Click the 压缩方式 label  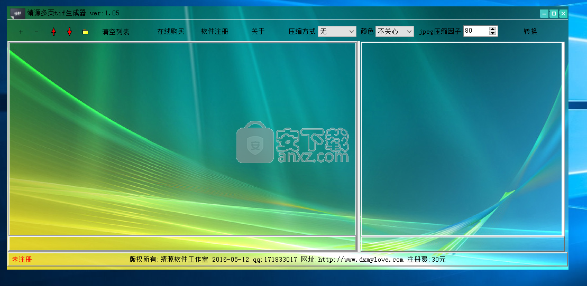click(302, 32)
